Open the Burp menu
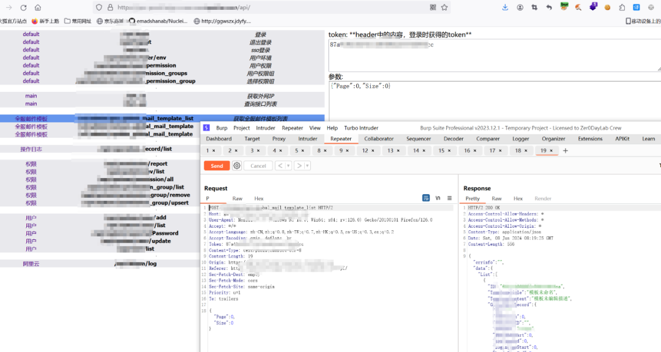The width and height of the screenshot is (661, 352). [x=222, y=128]
